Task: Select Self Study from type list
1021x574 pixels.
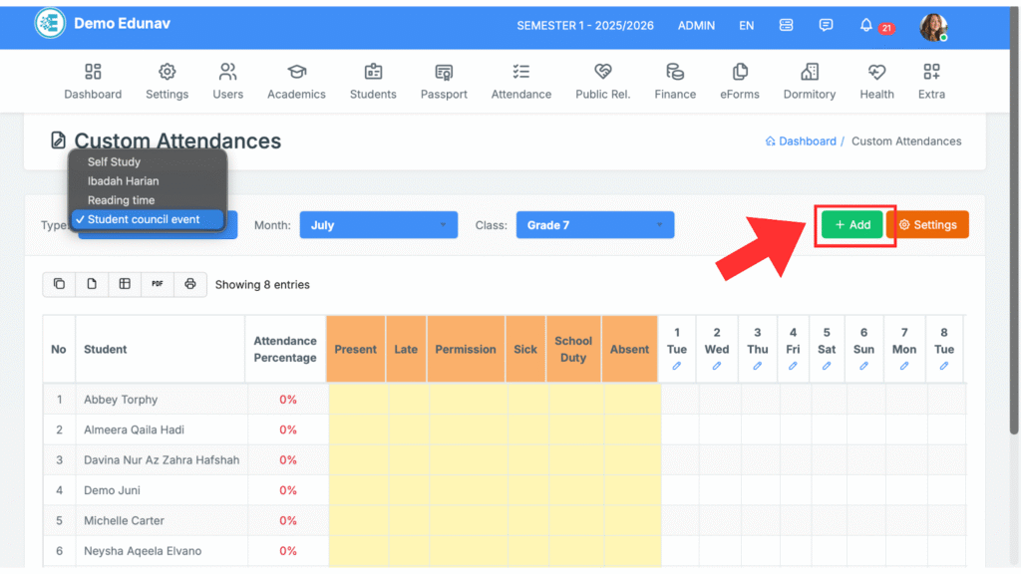Action: tap(114, 161)
